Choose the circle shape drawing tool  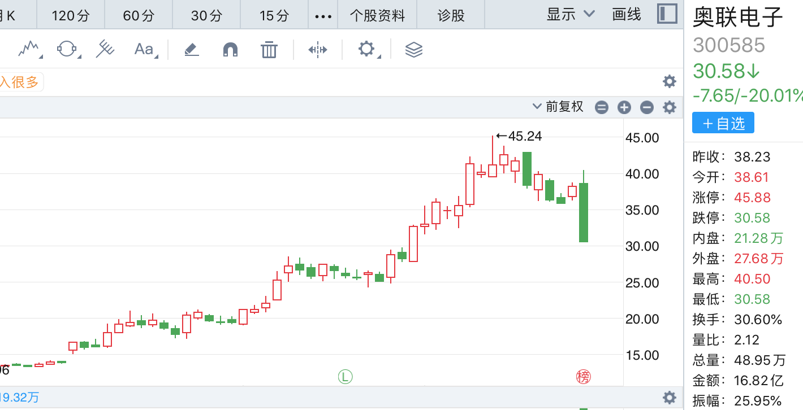[67, 50]
